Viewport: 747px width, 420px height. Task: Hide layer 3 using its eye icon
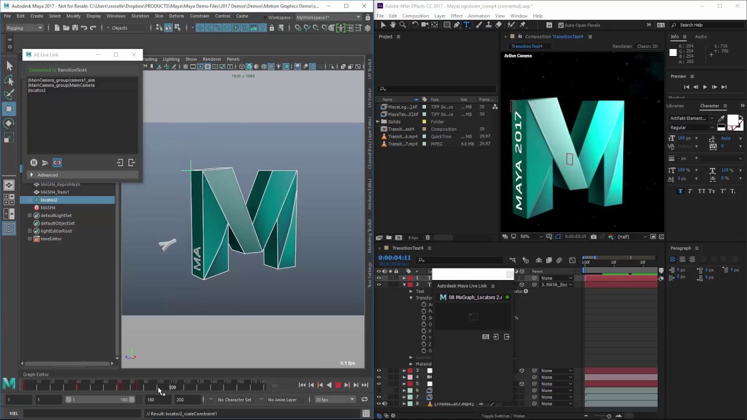tap(379, 370)
